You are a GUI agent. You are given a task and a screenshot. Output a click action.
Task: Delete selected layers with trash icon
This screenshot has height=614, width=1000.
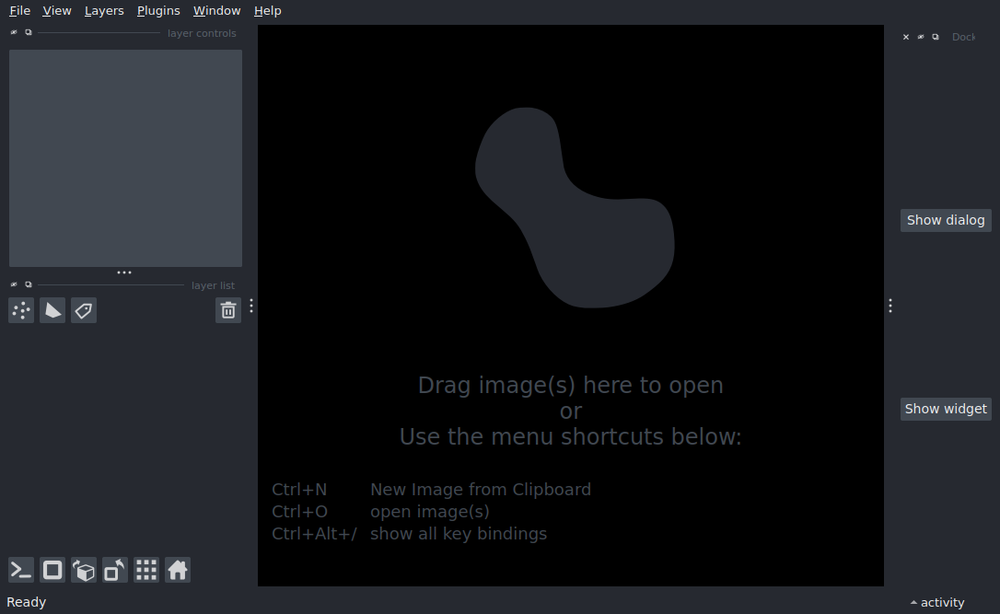pyautogui.click(x=228, y=310)
